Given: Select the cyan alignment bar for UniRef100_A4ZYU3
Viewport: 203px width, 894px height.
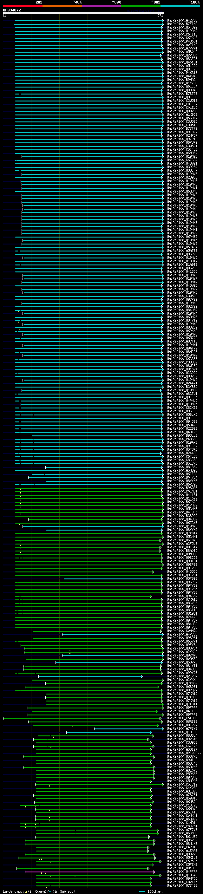Looking at the screenshot, I should [89, 21].
